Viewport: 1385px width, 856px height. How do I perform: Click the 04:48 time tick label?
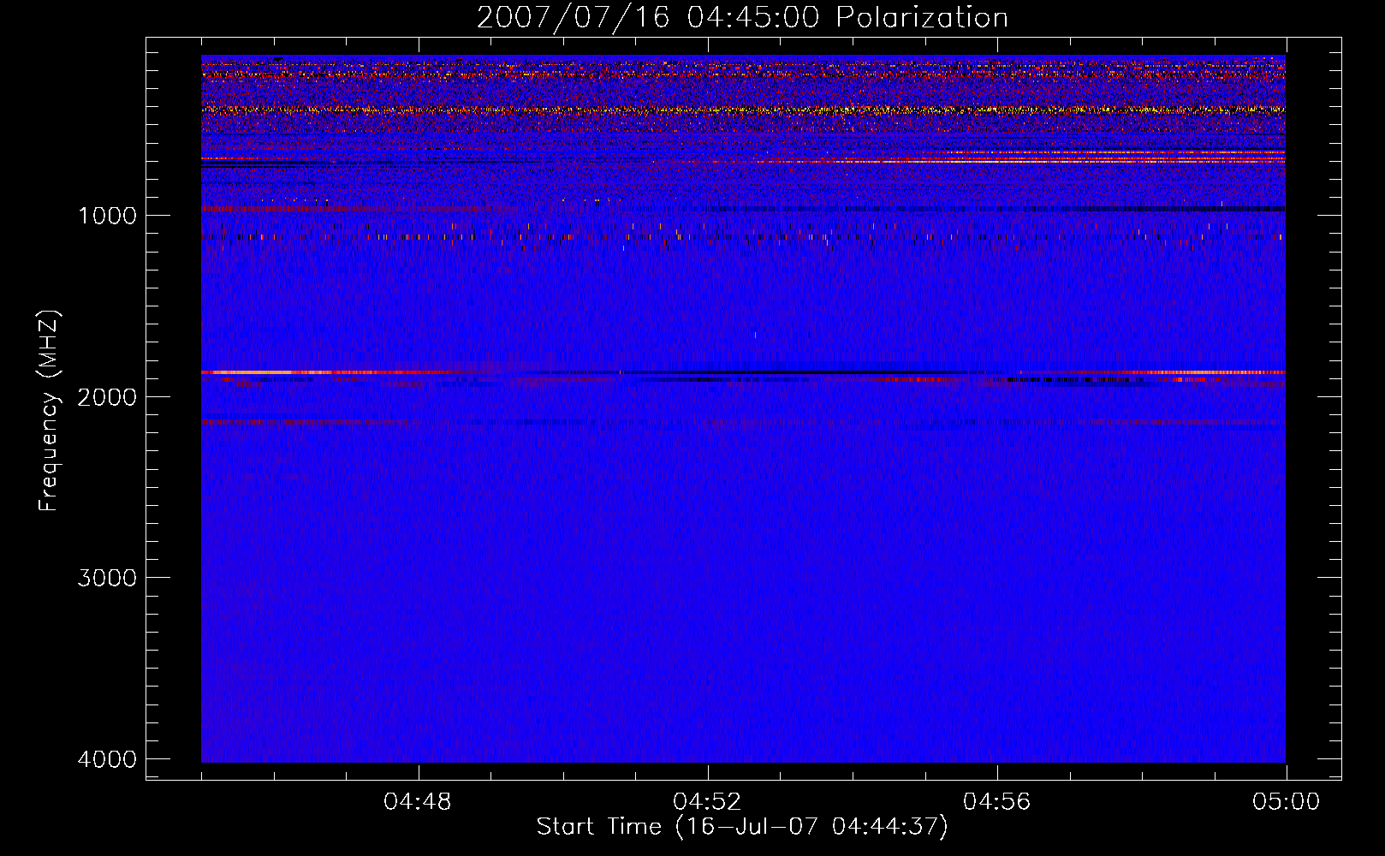point(418,802)
